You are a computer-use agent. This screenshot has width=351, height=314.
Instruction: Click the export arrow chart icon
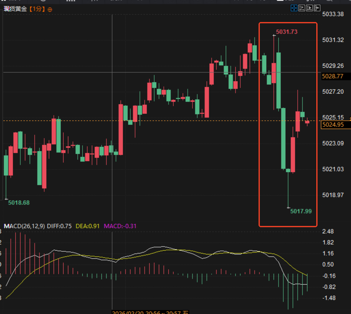tap(317, 8)
